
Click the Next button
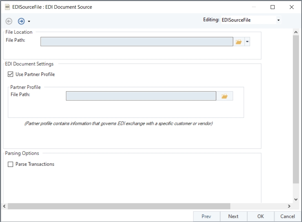point(234,217)
